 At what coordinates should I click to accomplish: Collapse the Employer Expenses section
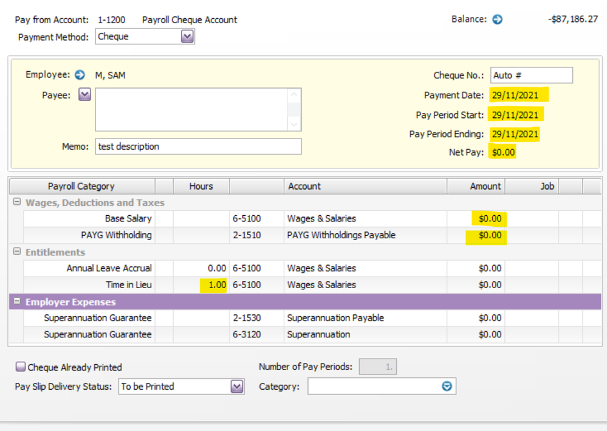[x=17, y=302]
